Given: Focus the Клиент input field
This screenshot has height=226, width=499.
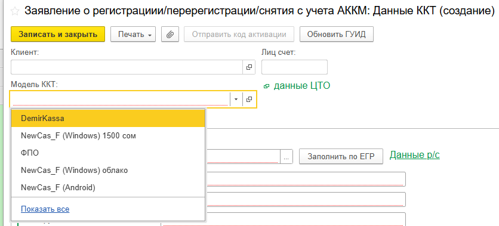Looking at the screenshot, I should point(127,67).
